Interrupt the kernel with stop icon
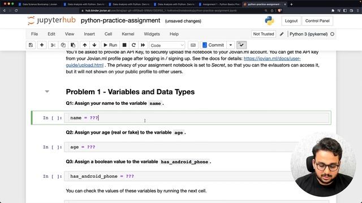 [x=124, y=45]
